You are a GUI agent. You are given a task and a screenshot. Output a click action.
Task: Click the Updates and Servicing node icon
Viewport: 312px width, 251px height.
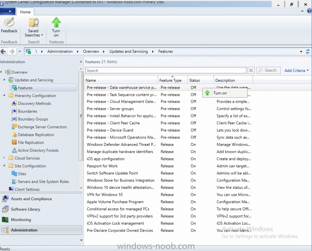click(x=11, y=80)
